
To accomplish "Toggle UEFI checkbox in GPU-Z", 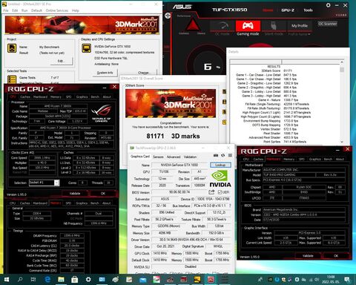I will pyautogui.click(x=220, y=192).
